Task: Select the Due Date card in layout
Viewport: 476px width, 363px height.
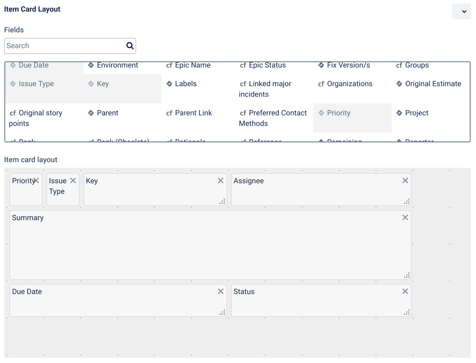Action: 118,300
